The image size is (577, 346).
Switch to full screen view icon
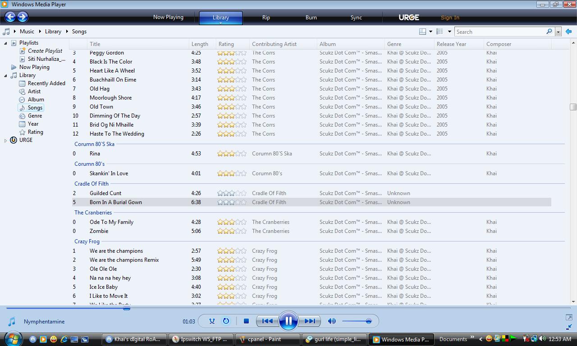(x=569, y=318)
